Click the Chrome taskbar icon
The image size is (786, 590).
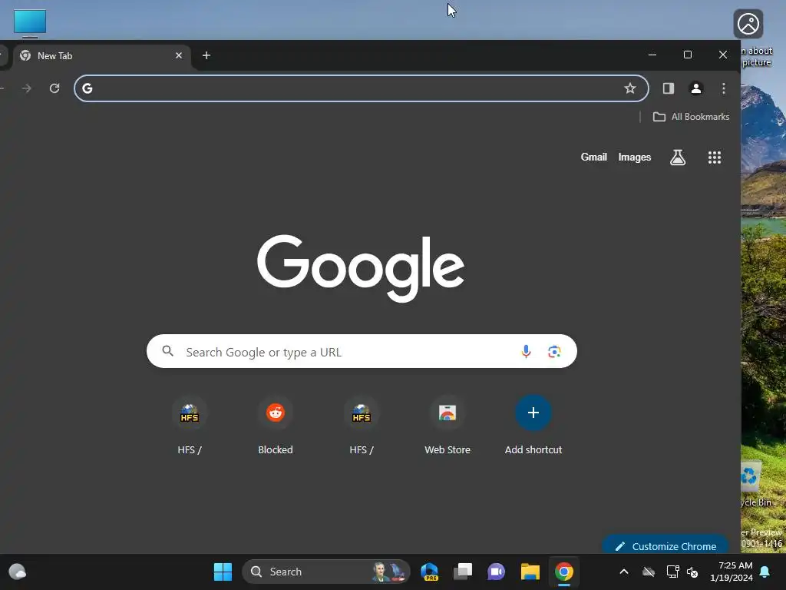click(x=564, y=572)
